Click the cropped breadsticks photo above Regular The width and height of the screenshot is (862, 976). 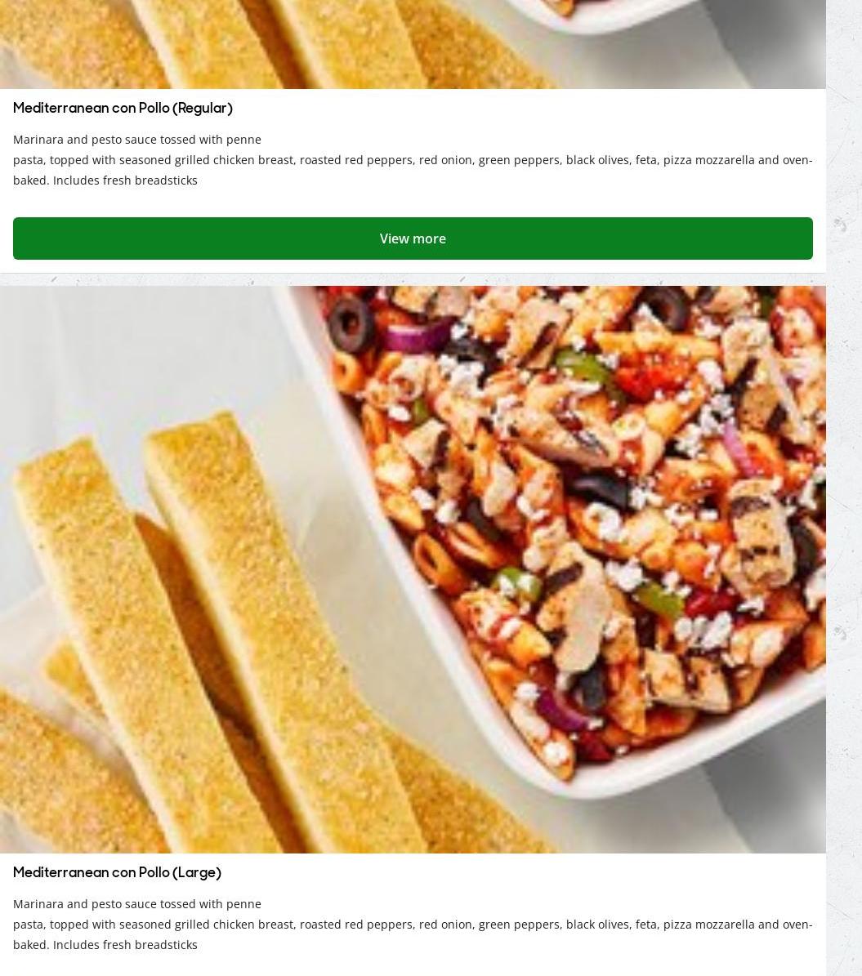point(413,44)
